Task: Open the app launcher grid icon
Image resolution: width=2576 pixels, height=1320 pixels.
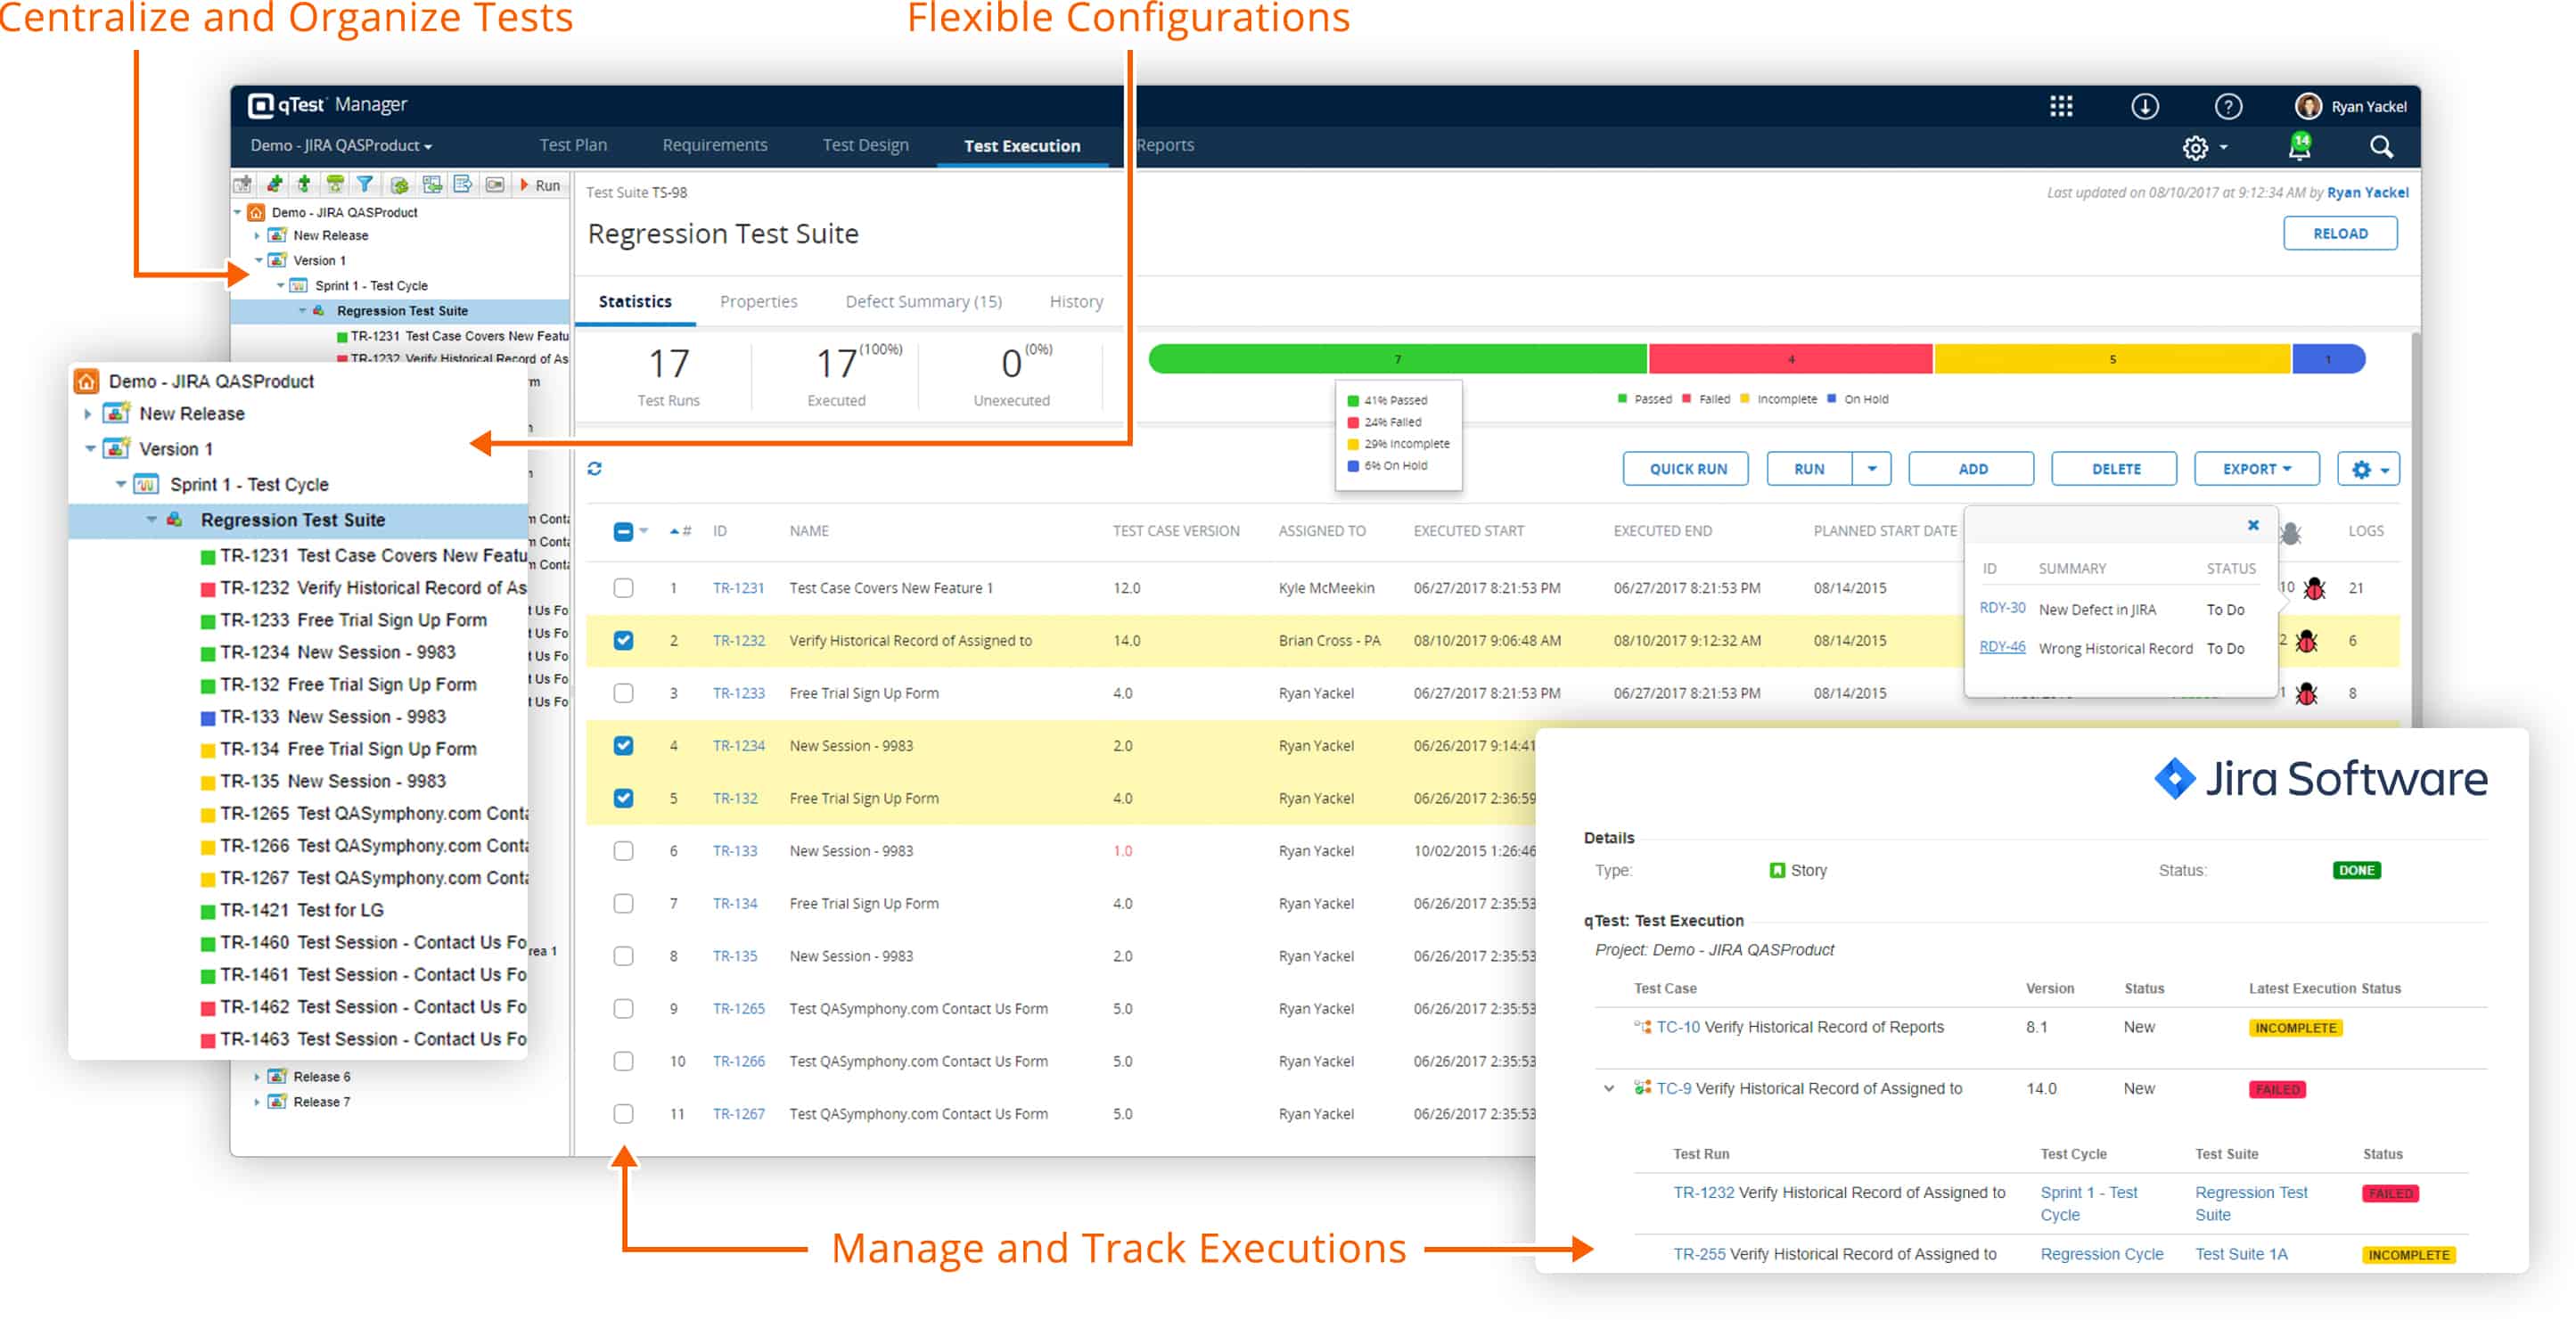Action: [2061, 106]
